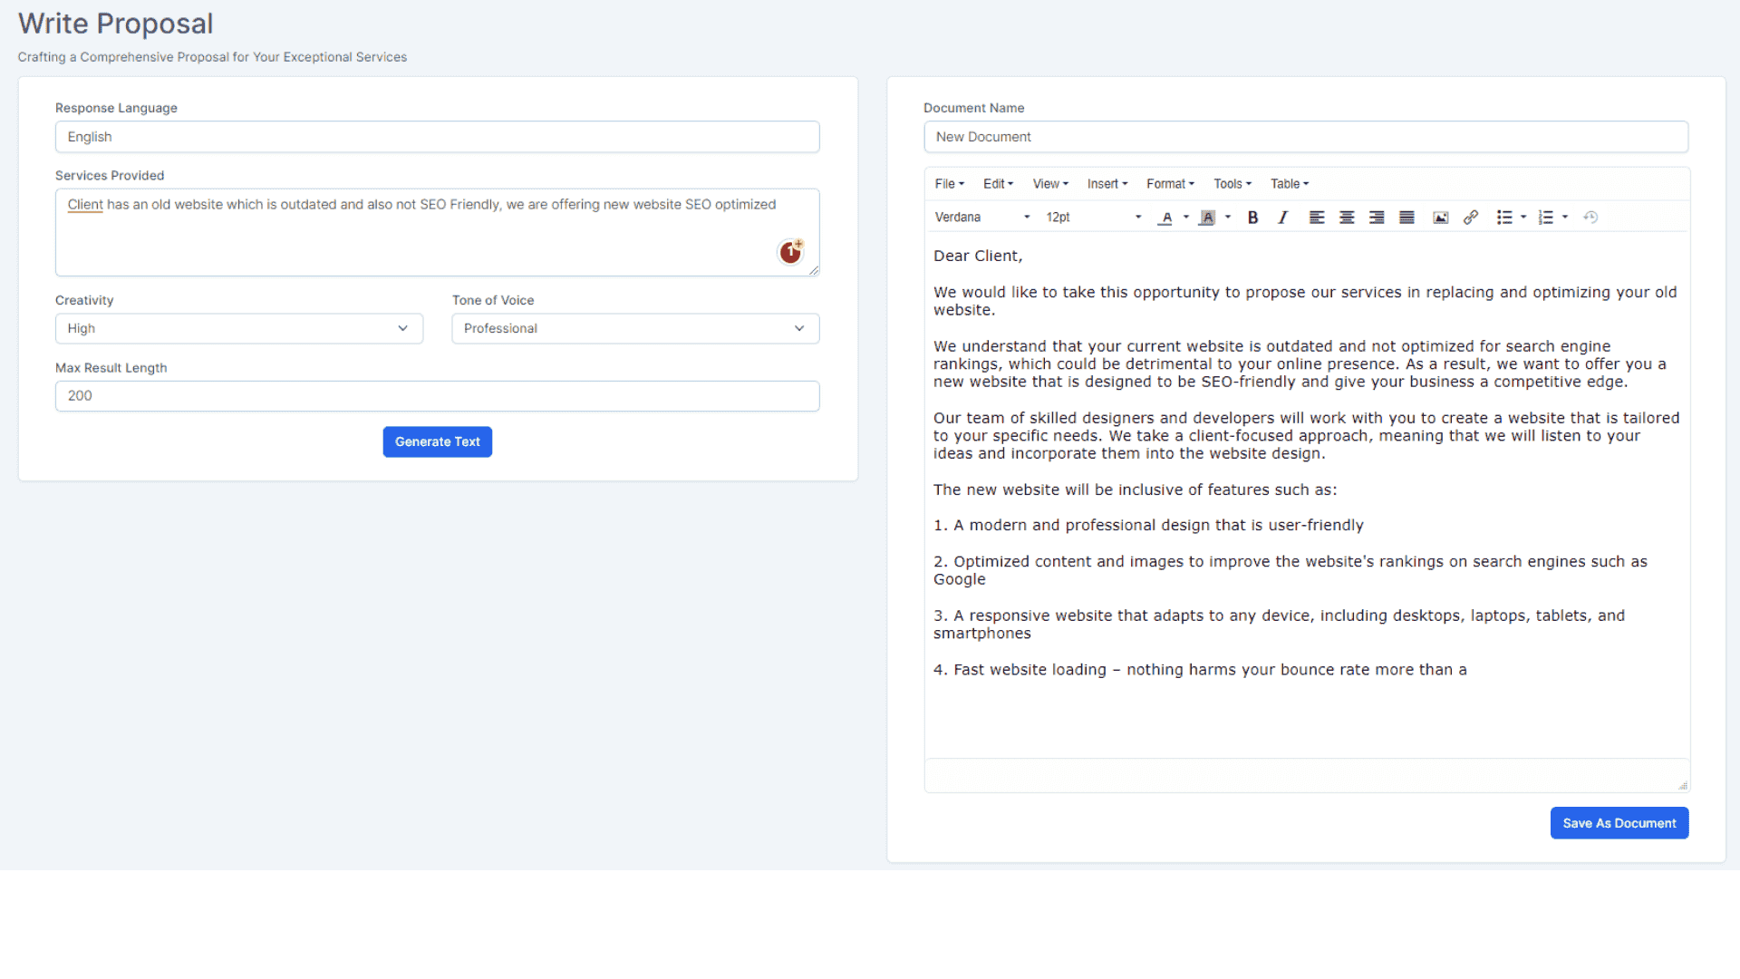The image size is (1740, 979).
Task: Click the editor resize handle corner
Action: 1683,785
